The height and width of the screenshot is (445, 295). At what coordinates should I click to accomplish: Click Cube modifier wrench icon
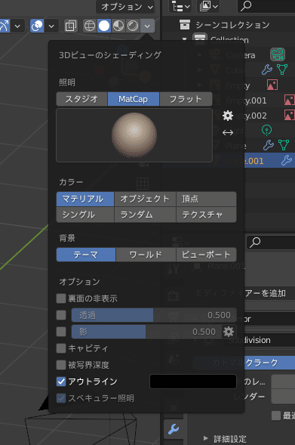click(266, 70)
